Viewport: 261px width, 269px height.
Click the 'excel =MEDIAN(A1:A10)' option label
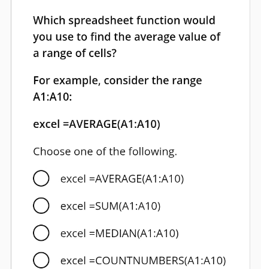coord(120,233)
